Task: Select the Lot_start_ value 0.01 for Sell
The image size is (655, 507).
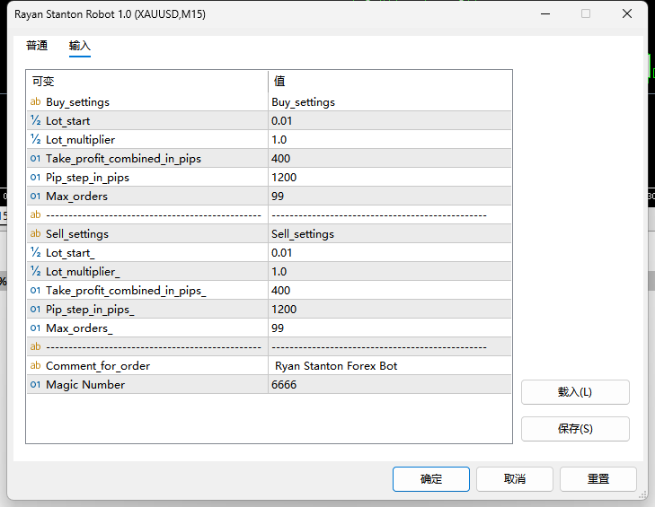Action: [x=281, y=252]
